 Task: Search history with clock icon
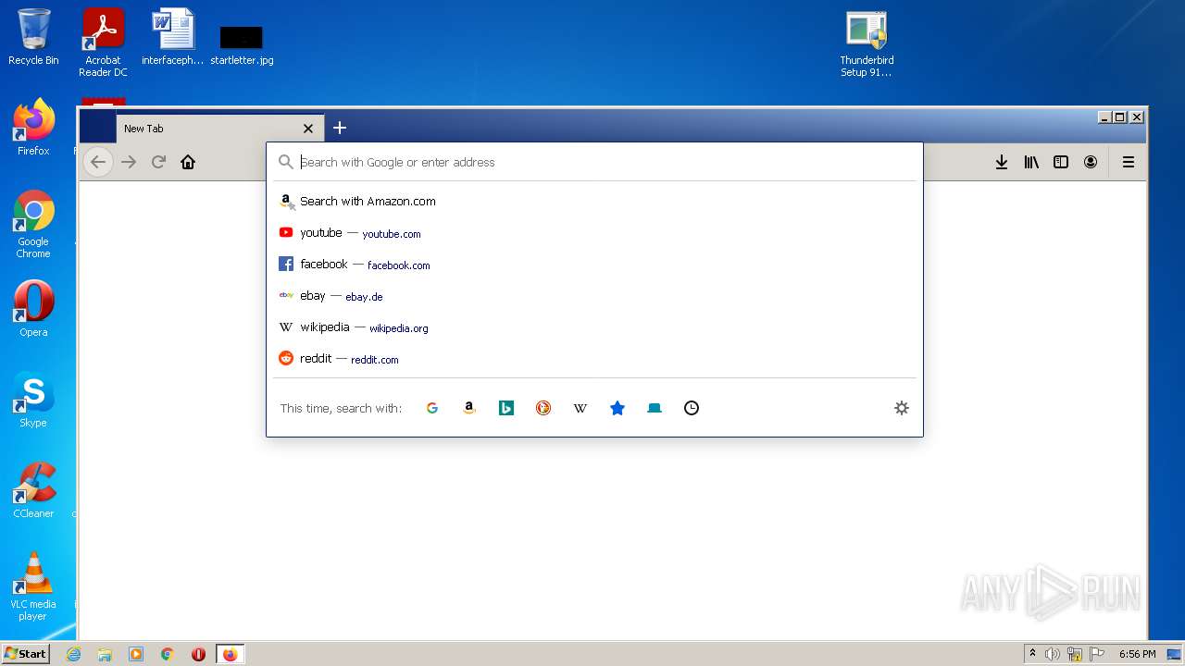(692, 408)
